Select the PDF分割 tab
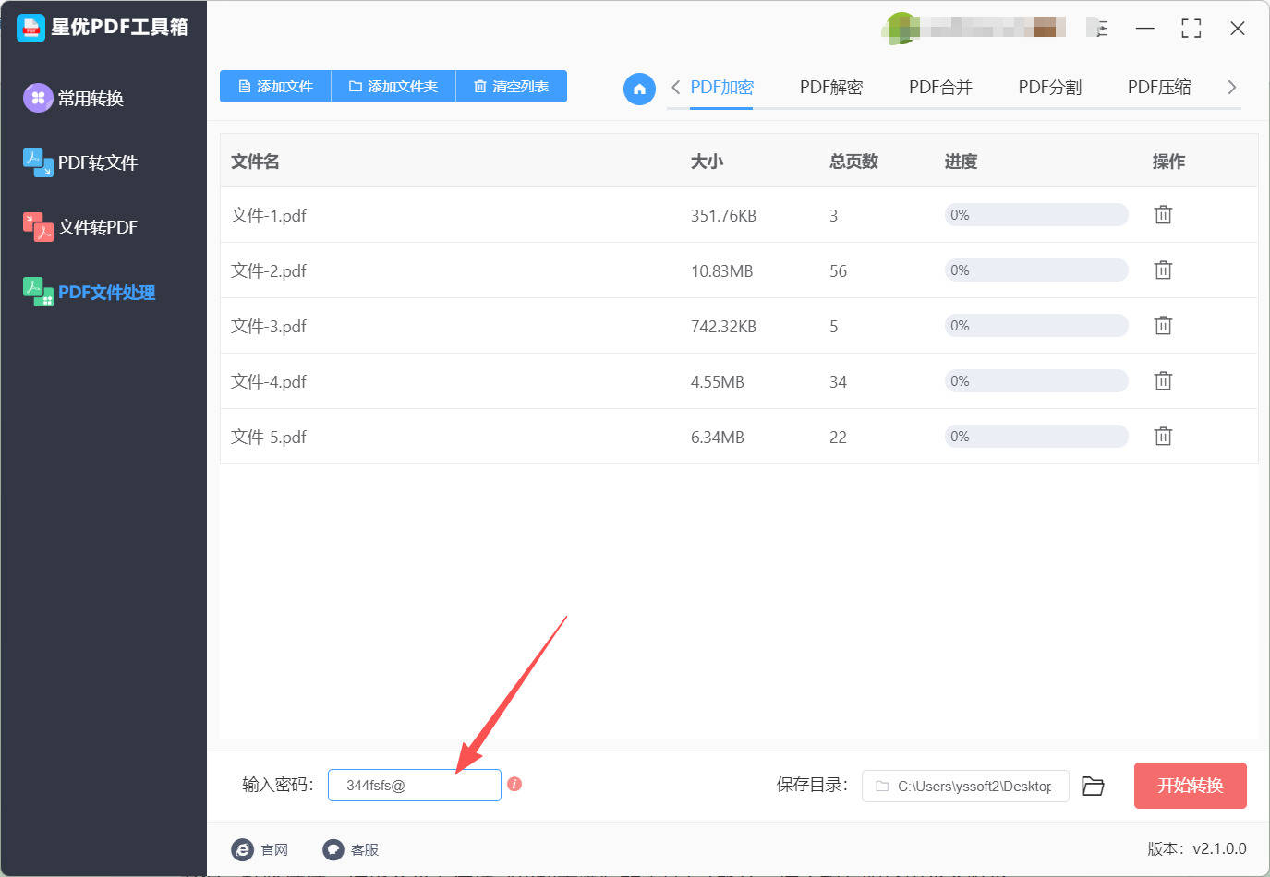Screen dimensions: 1270x877 [x=1049, y=88]
